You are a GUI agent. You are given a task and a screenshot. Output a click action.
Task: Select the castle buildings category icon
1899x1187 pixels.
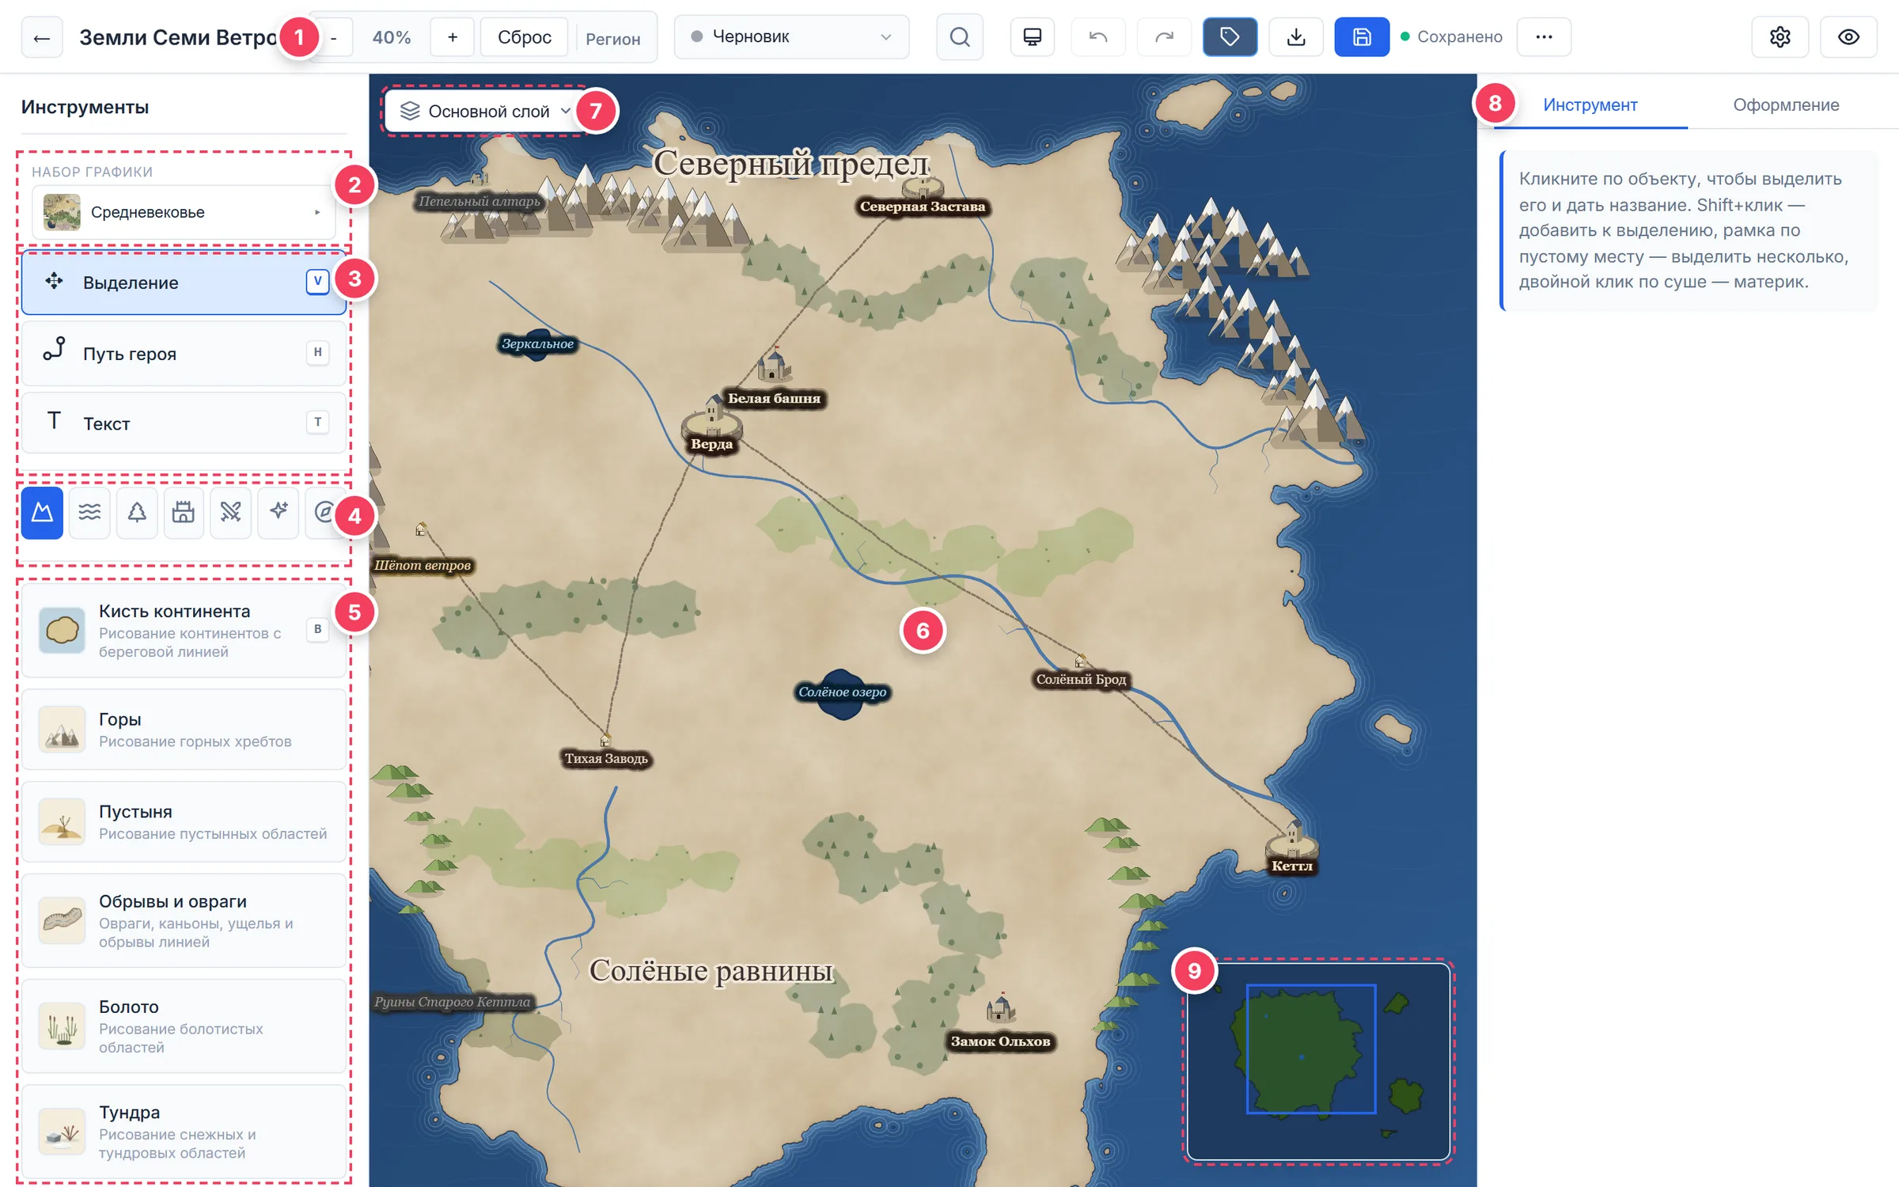pyautogui.click(x=184, y=513)
